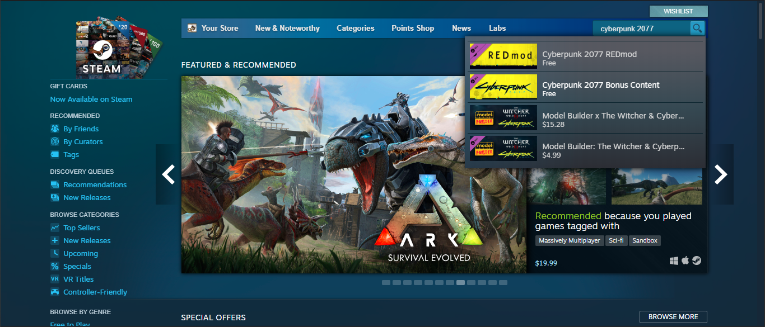This screenshot has height=327, width=765.
Task: Click the By Friends people icon
Action: click(55, 129)
